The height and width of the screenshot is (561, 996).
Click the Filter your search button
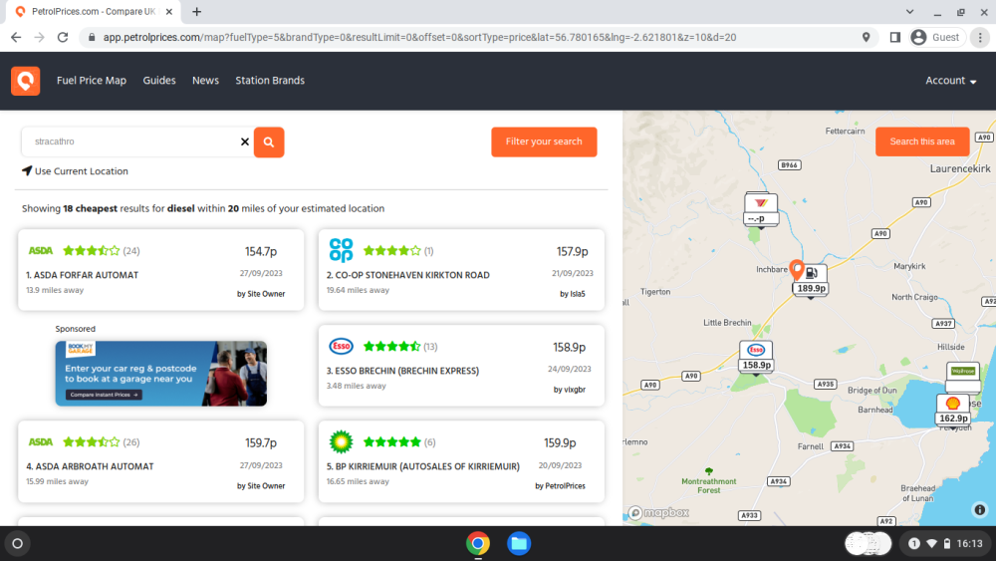(x=544, y=141)
